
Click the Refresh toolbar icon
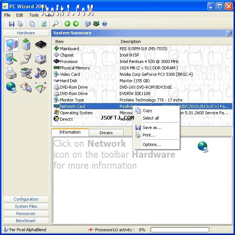click(44, 24)
